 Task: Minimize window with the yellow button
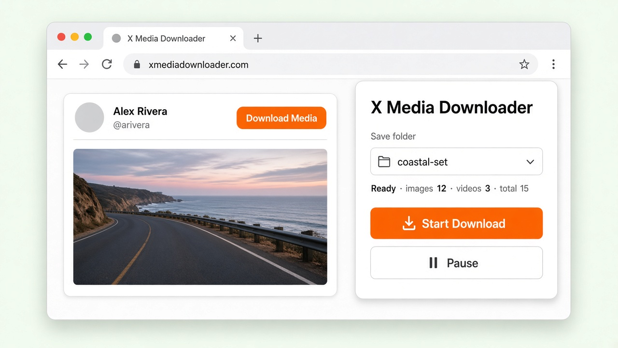click(74, 37)
